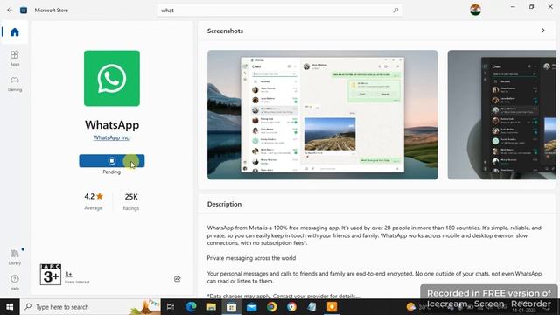The width and height of the screenshot is (560, 315).
Task: Stop the pending WhatsApp download
Action: pyautogui.click(x=112, y=161)
